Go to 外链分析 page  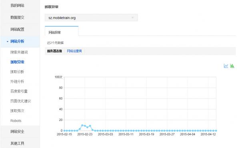click(x=17, y=81)
